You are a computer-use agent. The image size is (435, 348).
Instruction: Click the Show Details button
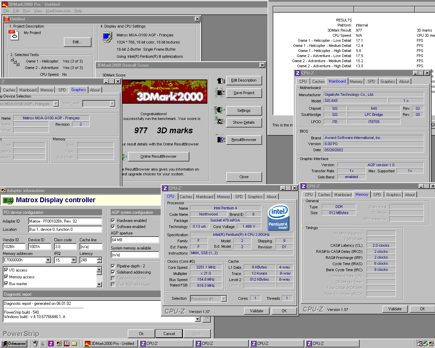pyautogui.click(x=244, y=122)
